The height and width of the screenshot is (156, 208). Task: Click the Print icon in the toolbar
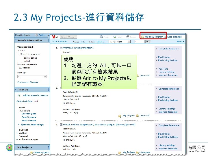click(101, 37)
